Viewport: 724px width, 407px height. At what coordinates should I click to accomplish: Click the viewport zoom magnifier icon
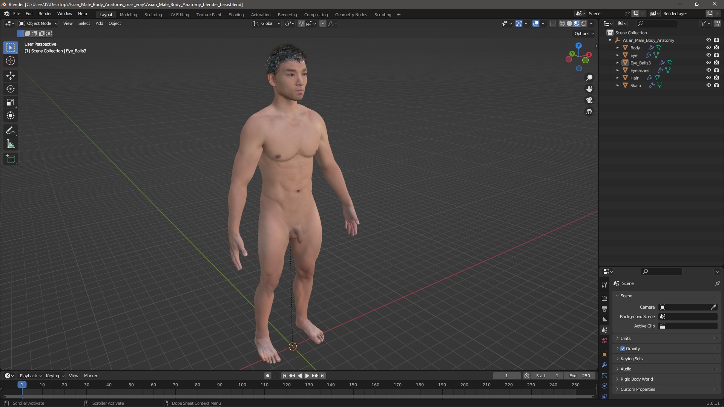(x=589, y=78)
